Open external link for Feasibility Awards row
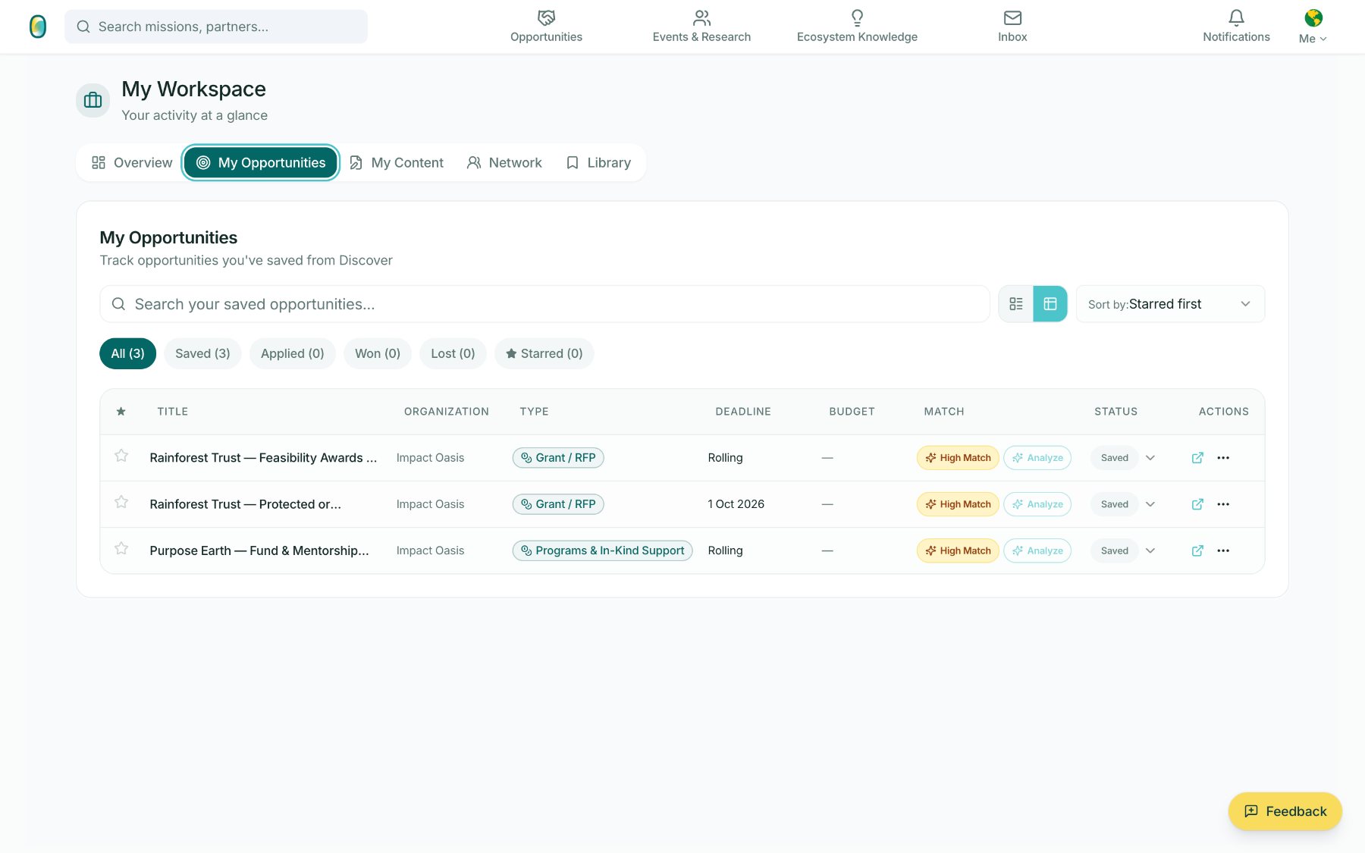 [x=1197, y=458]
